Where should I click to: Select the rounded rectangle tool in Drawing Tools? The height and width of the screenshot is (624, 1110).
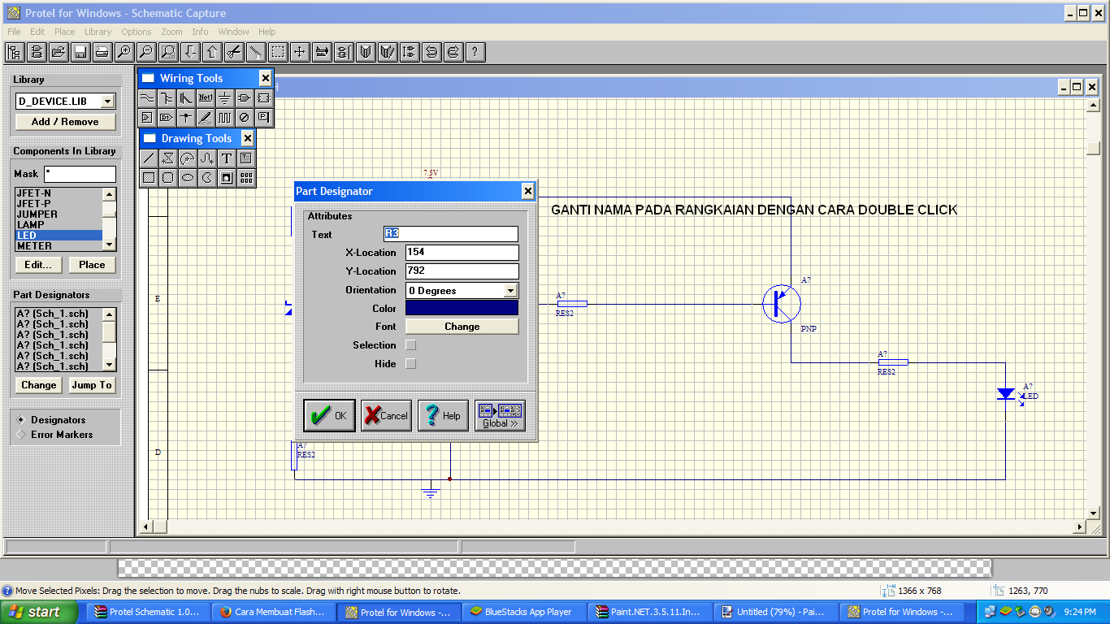(167, 177)
